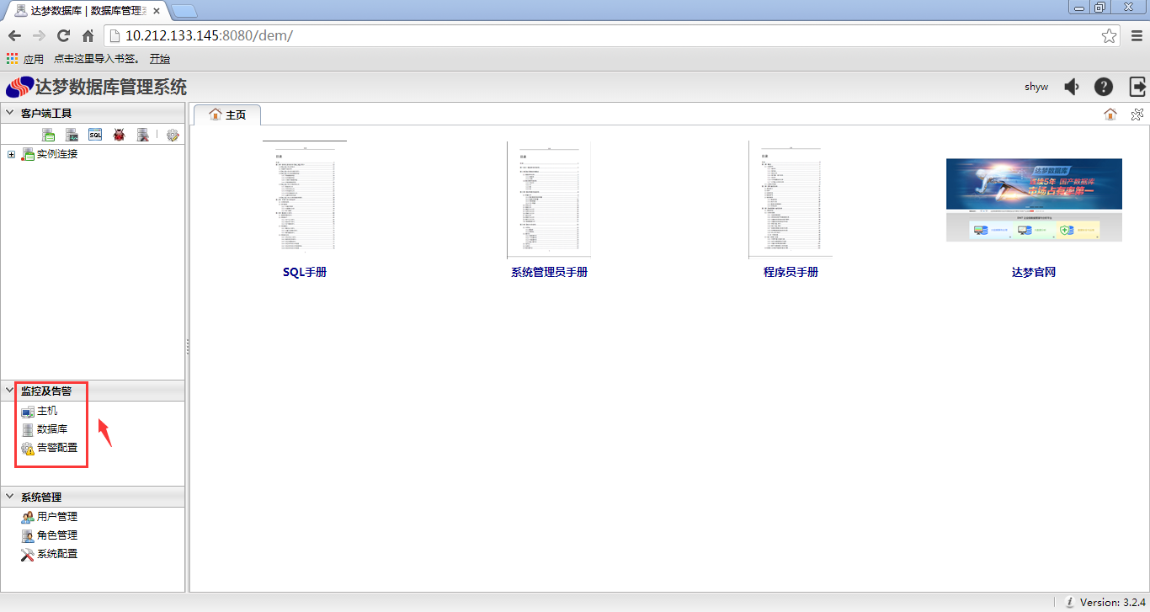
Task: Click the 程序员手册 document thumbnail
Action: (x=791, y=200)
